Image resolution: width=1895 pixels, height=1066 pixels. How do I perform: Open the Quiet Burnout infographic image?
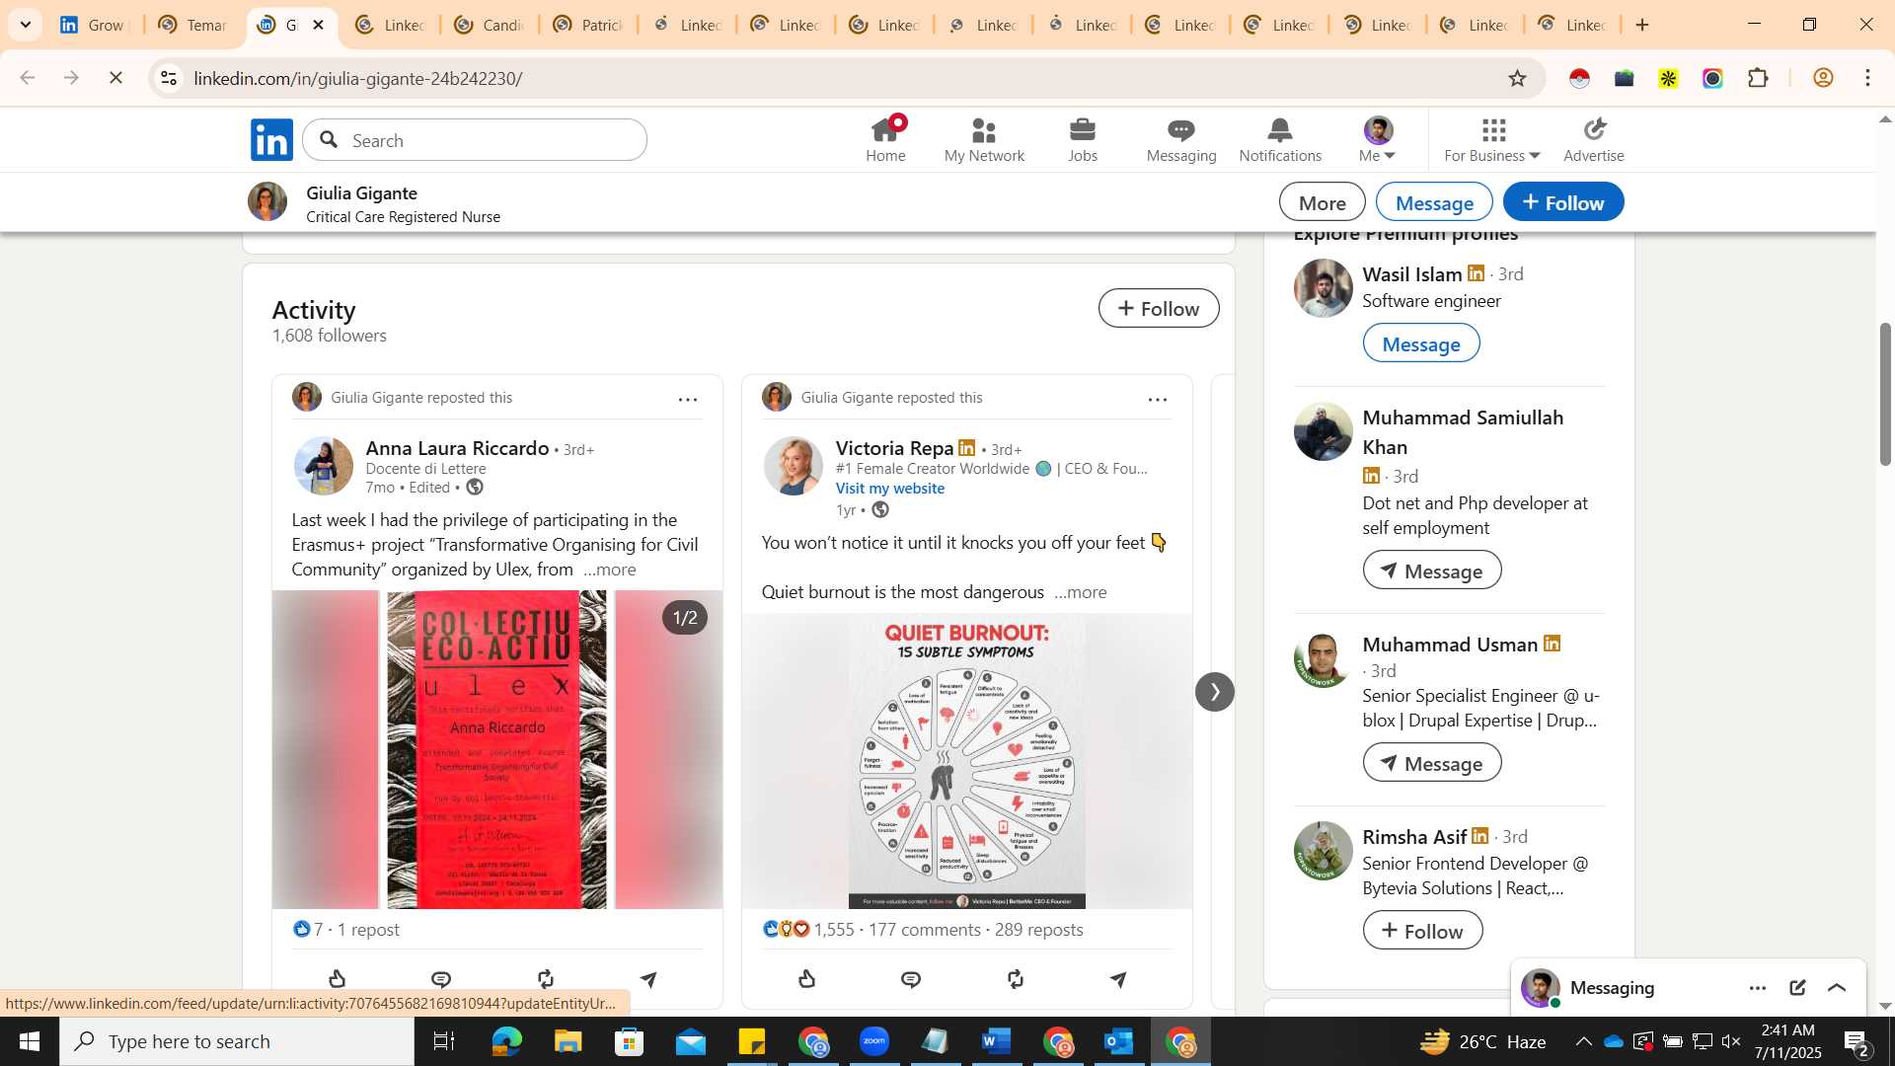tap(966, 761)
